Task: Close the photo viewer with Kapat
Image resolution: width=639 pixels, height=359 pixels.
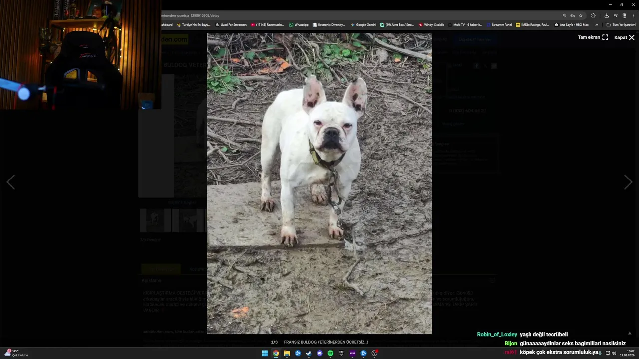Action: pos(624,37)
